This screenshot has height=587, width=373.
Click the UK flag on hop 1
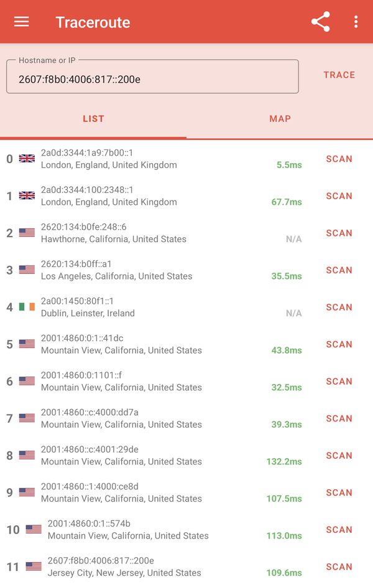(x=27, y=196)
